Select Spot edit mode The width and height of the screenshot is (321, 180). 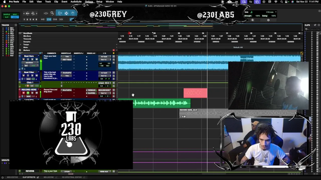click(15, 14)
